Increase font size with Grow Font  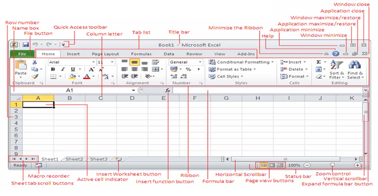coord(91,69)
